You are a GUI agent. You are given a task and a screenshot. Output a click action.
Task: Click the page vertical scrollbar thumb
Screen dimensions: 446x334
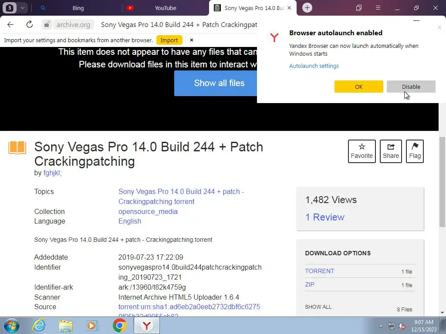(443, 182)
